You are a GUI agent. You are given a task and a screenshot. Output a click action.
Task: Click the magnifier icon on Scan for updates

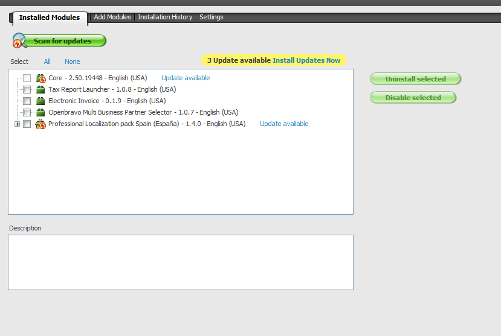click(19, 41)
